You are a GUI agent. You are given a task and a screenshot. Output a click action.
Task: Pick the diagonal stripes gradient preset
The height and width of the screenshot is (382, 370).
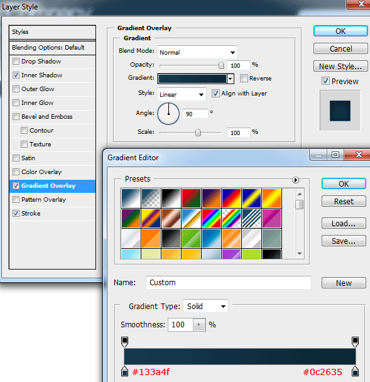coord(251,218)
